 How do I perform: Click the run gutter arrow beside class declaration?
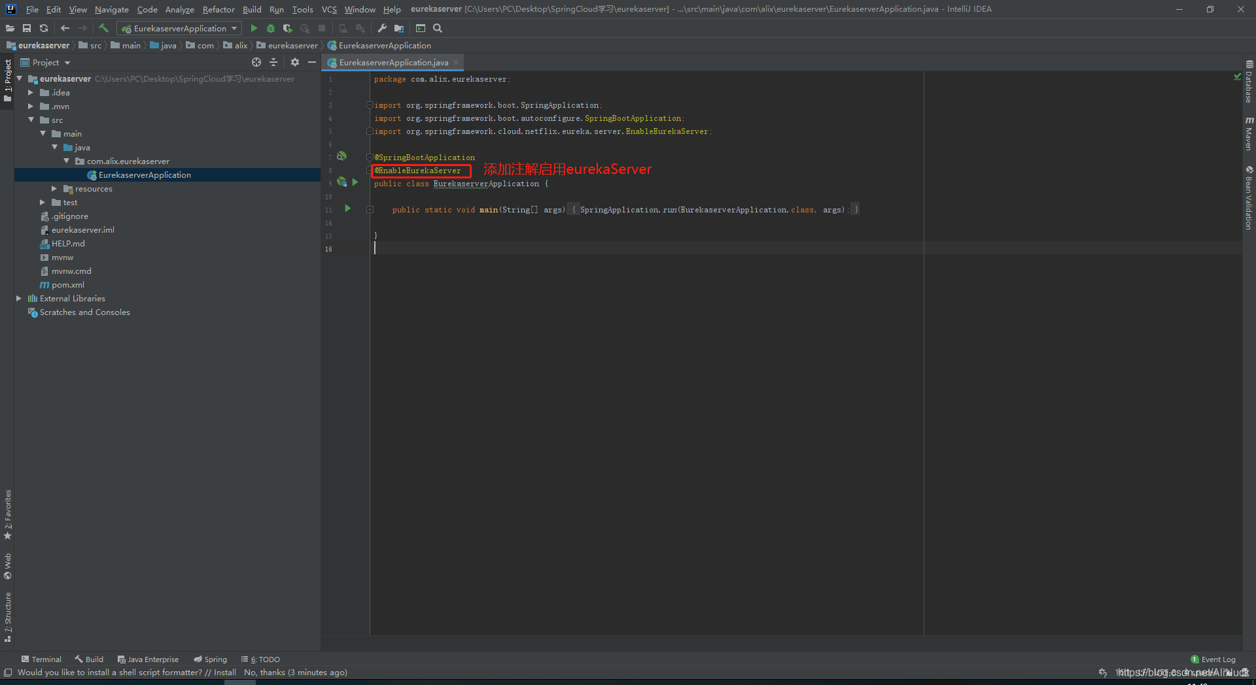(355, 182)
